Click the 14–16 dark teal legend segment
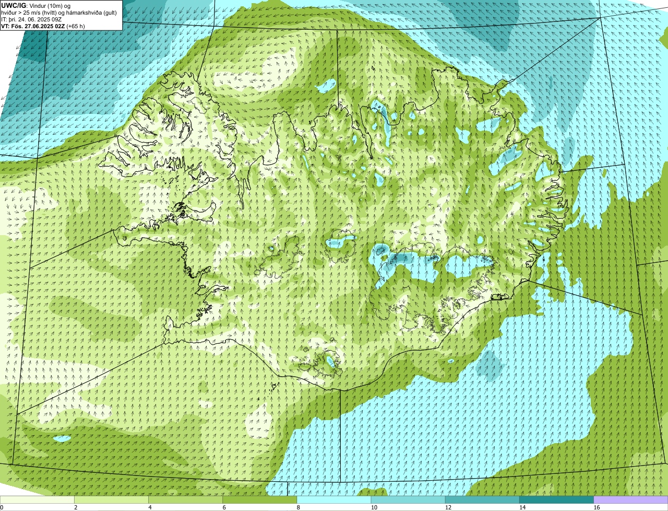This screenshot has height=511, width=668. pyautogui.click(x=556, y=500)
